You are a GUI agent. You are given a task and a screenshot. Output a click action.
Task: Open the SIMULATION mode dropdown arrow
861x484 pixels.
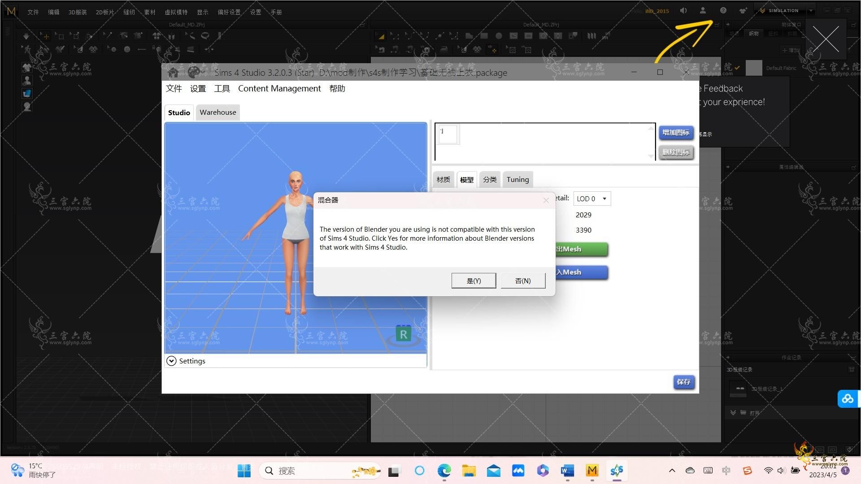(x=811, y=11)
